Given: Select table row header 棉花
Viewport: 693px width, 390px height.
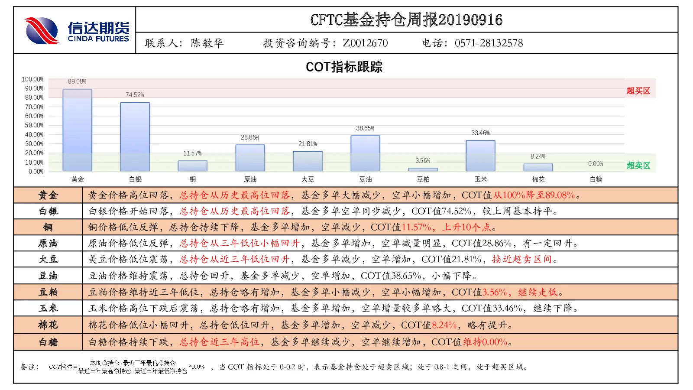Looking at the screenshot, I should [x=48, y=325].
